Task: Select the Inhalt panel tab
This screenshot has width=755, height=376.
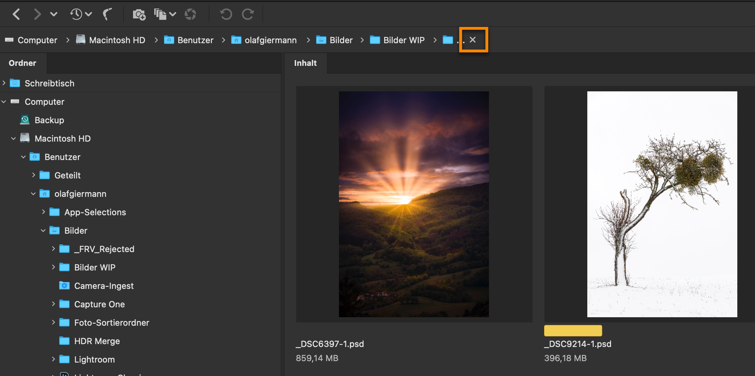Action: pyautogui.click(x=305, y=63)
